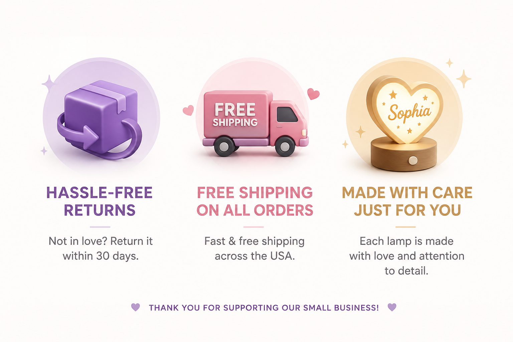Click the round button on lamp base
The image size is (513, 342).
[x=413, y=161]
